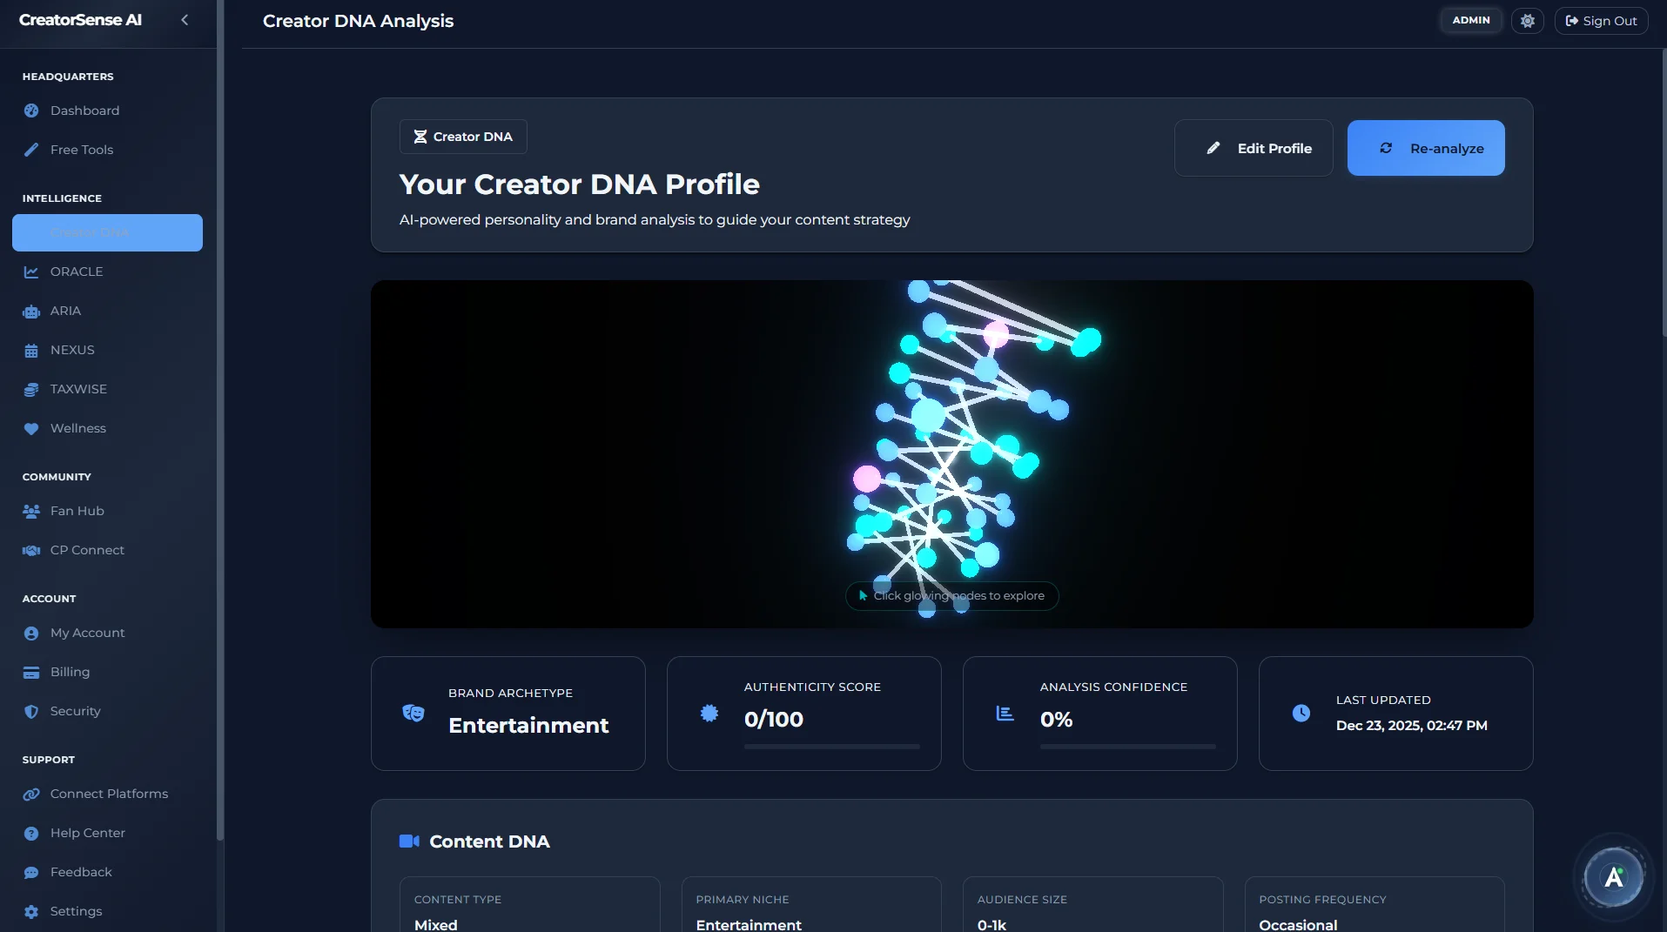
Task: Switch to the Fan Hub tab
Action: click(77, 511)
